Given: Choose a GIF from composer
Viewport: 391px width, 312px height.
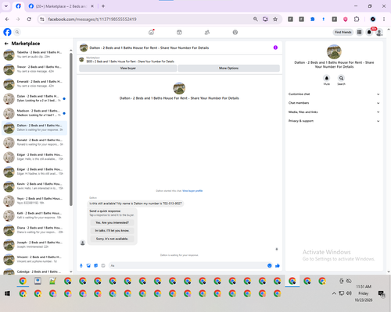Looking at the screenshot, I should pos(103,265).
